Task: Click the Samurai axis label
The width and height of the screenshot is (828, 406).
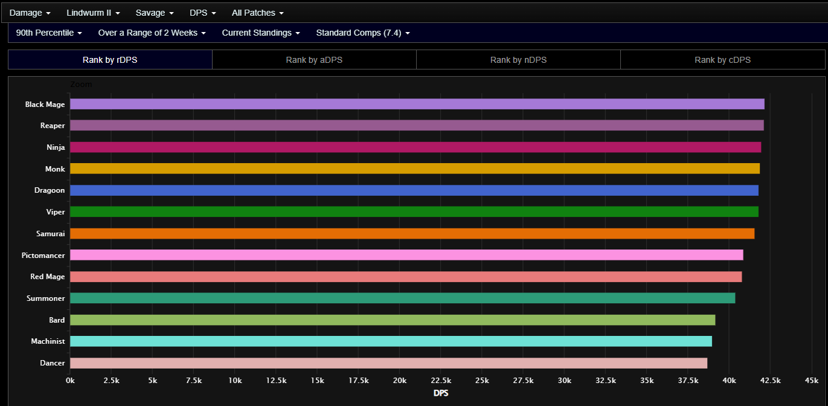Action: point(50,234)
